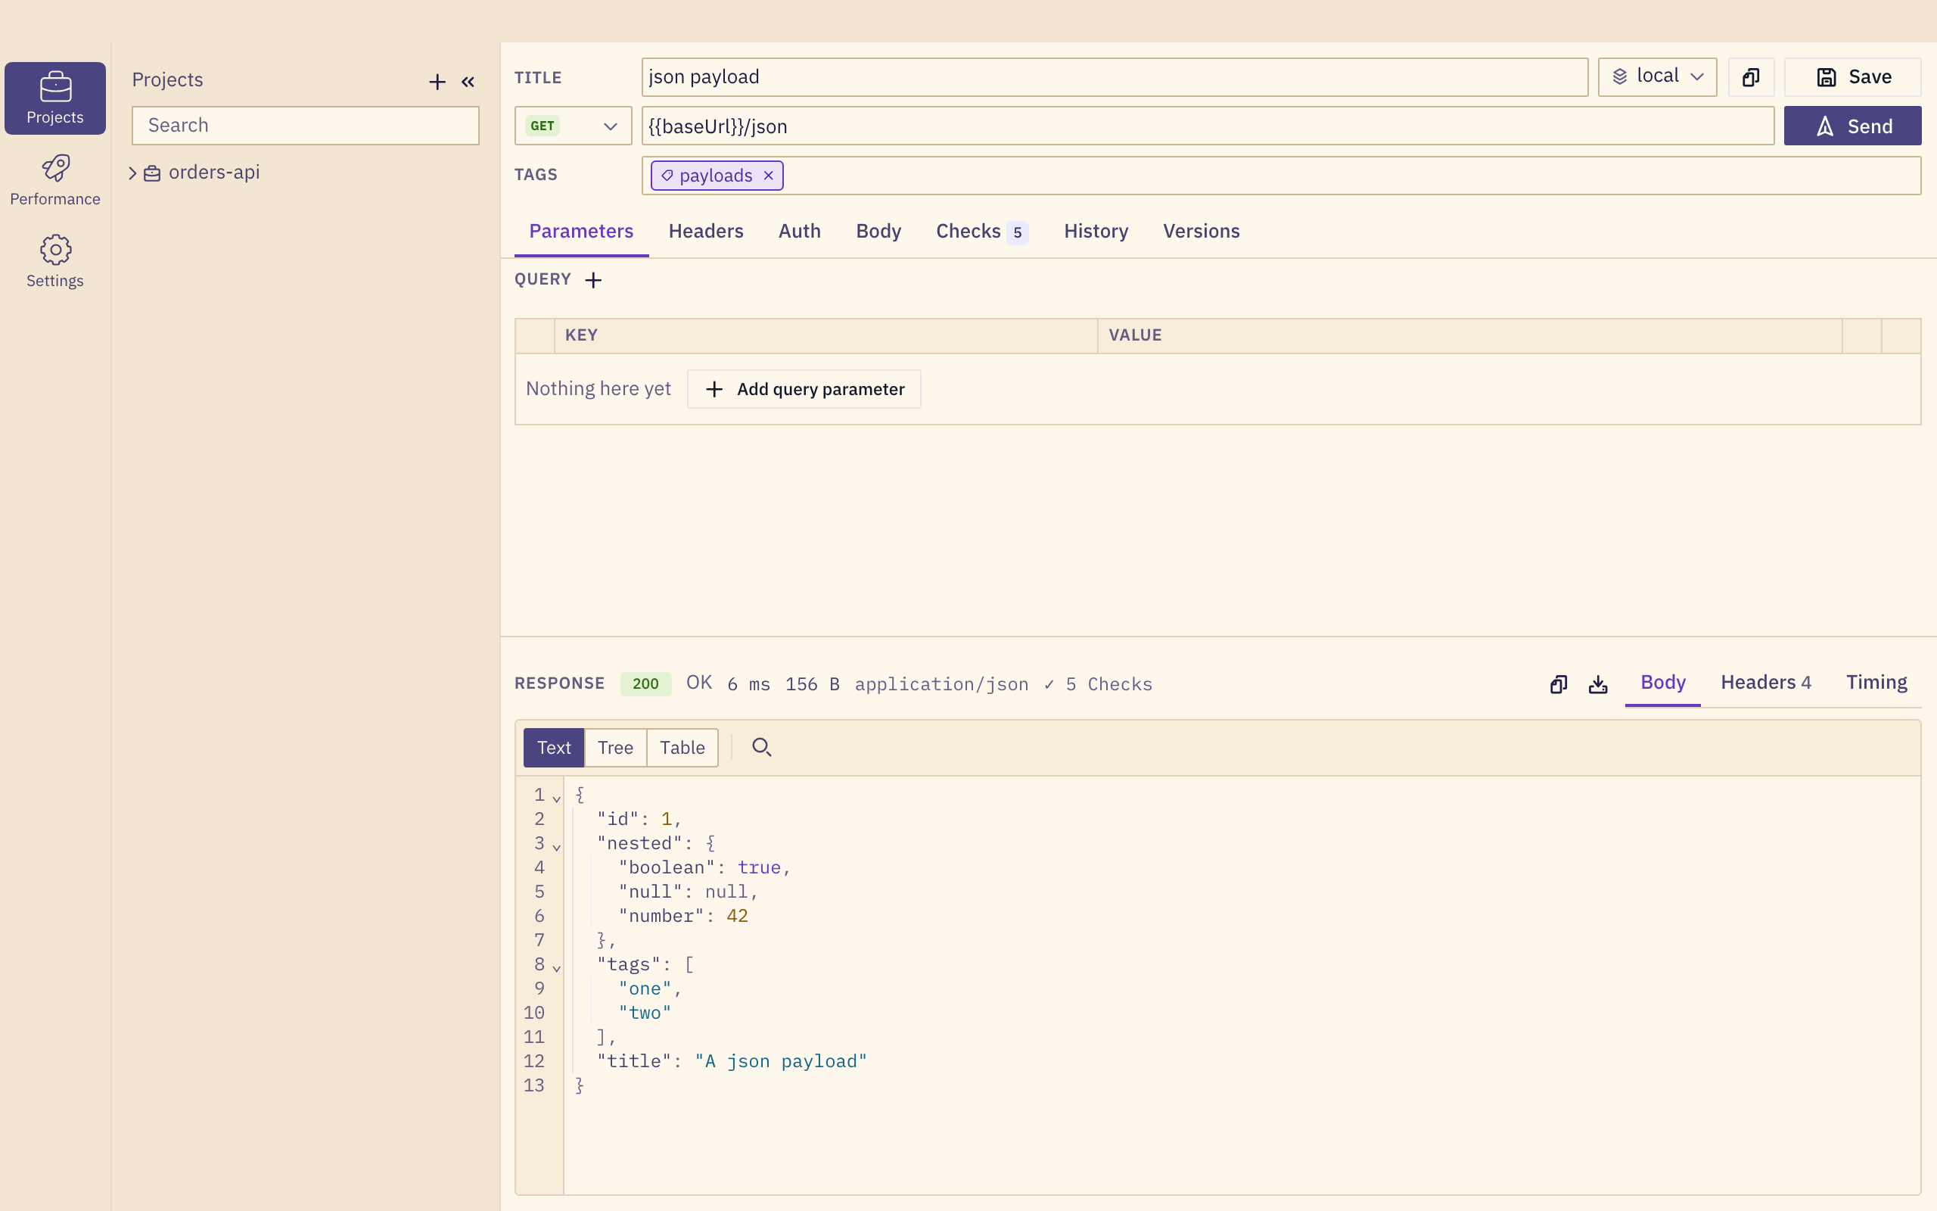
Task: Open the Projects sidebar section
Action: point(54,98)
